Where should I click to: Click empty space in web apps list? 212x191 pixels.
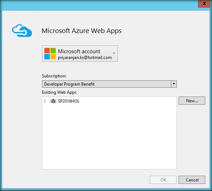tap(109, 137)
